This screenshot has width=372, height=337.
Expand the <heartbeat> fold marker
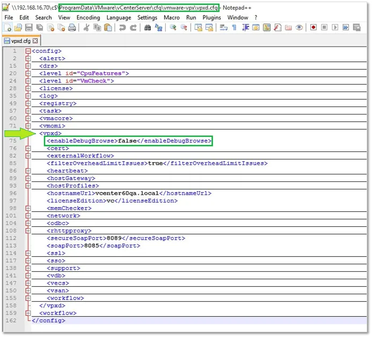(x=28, y=171)
